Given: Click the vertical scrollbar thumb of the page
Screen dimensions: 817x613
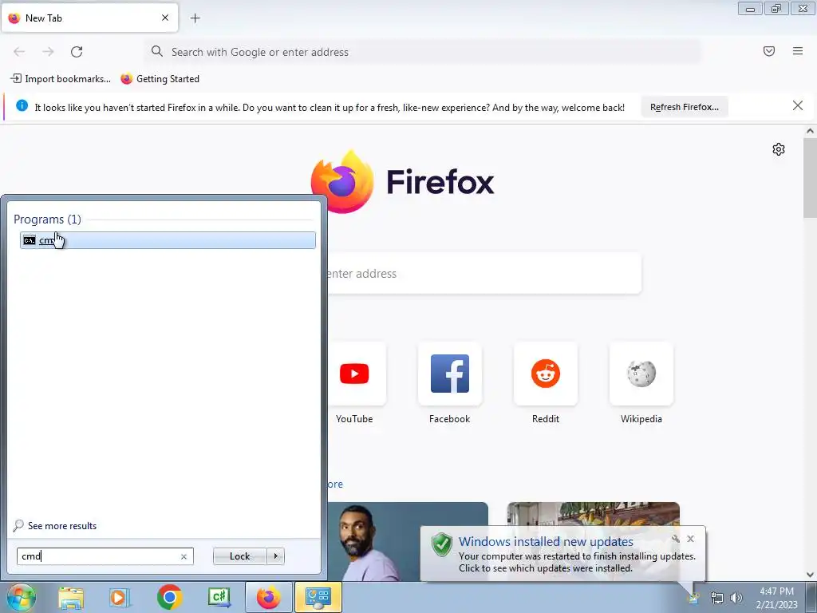Looking at the screenshot, I should tap(810, 178).
